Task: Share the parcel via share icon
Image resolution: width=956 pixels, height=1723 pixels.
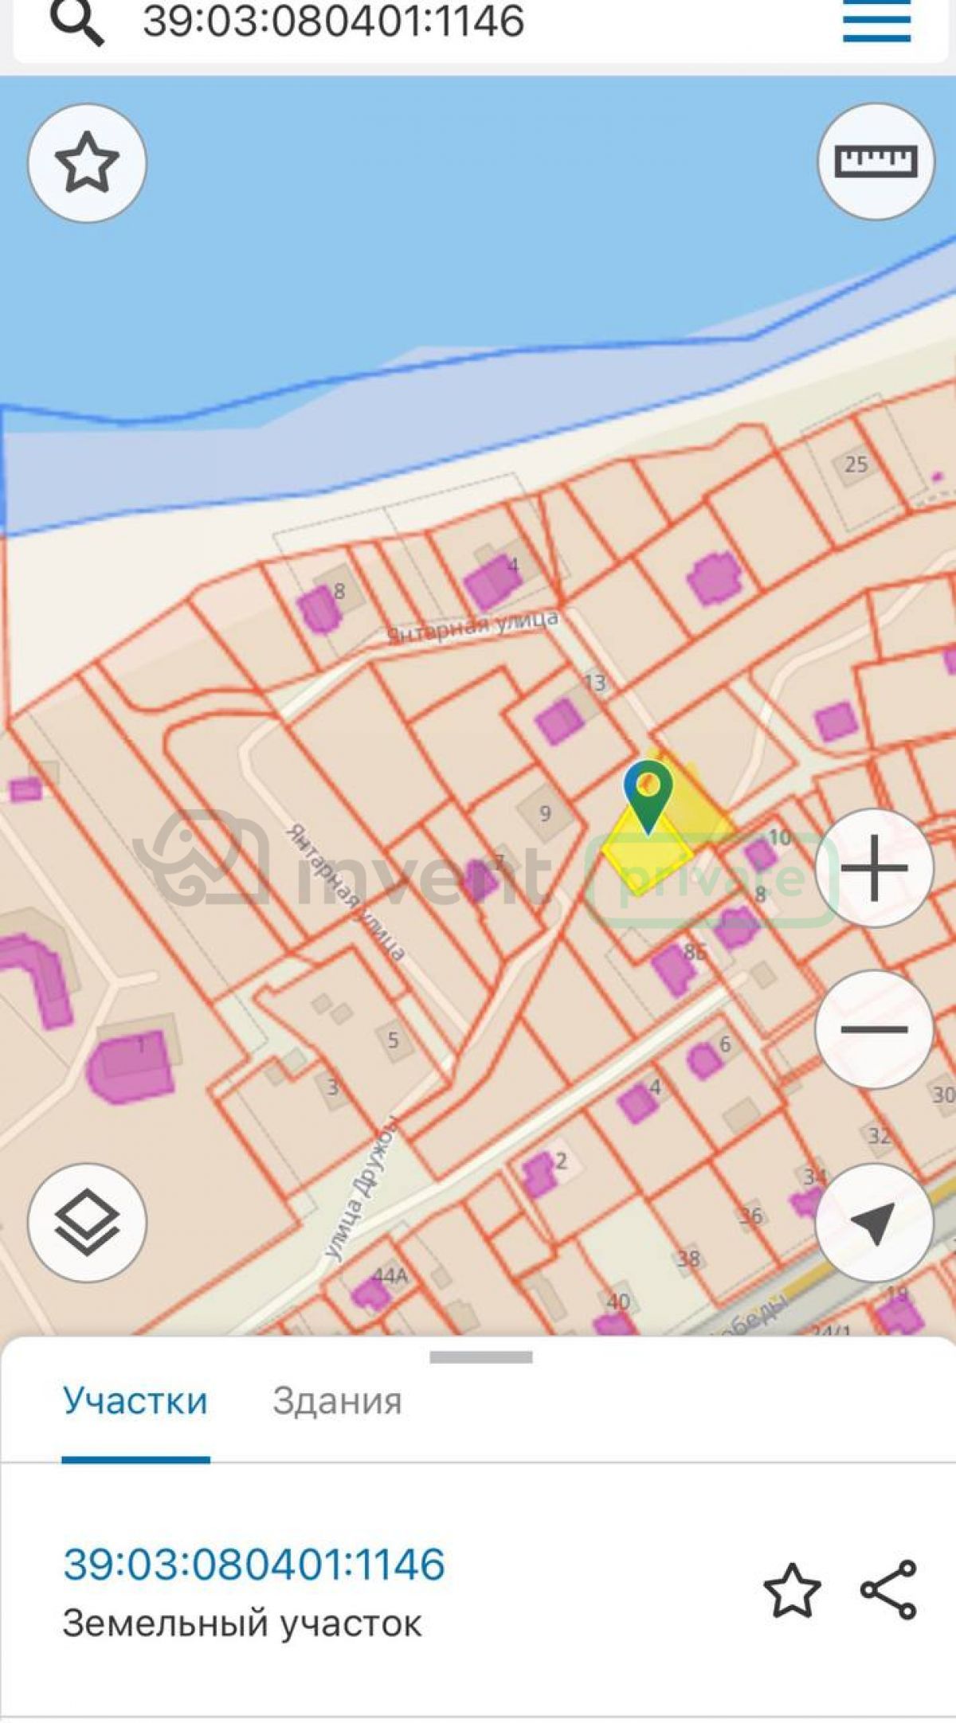Action: [x=888, y=1590]
